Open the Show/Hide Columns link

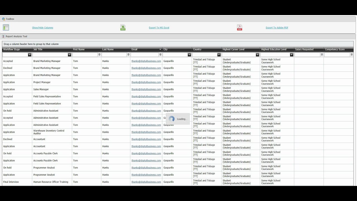click(42, 28)
